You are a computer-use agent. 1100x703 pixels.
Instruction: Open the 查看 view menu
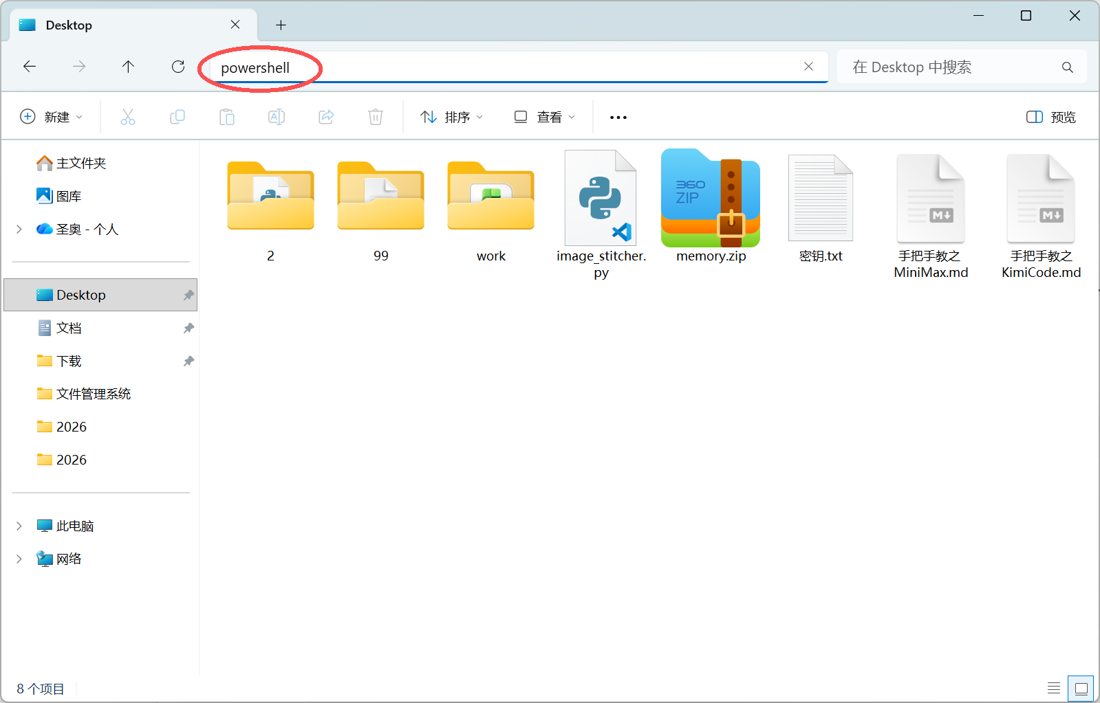[x=544, y=117]
